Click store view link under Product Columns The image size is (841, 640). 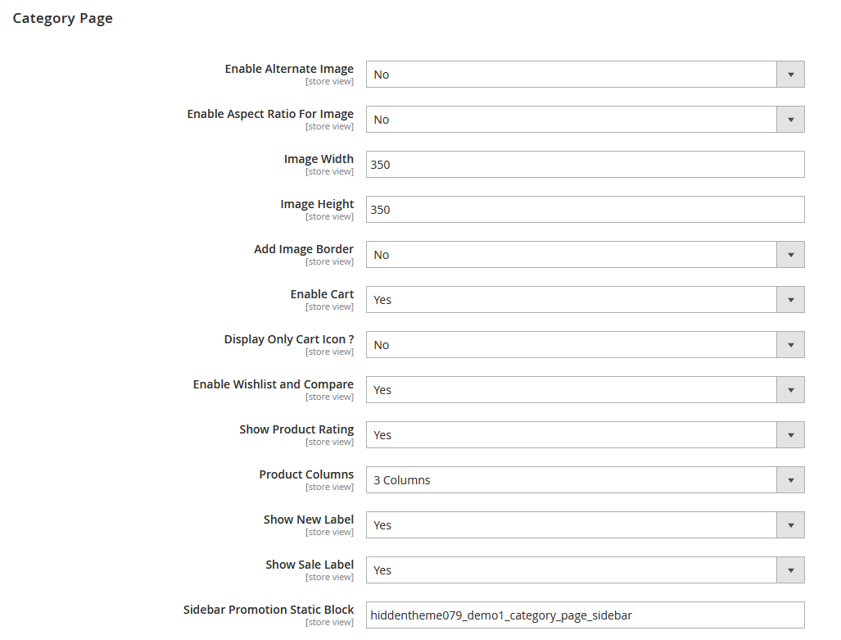tap(329, 487)
